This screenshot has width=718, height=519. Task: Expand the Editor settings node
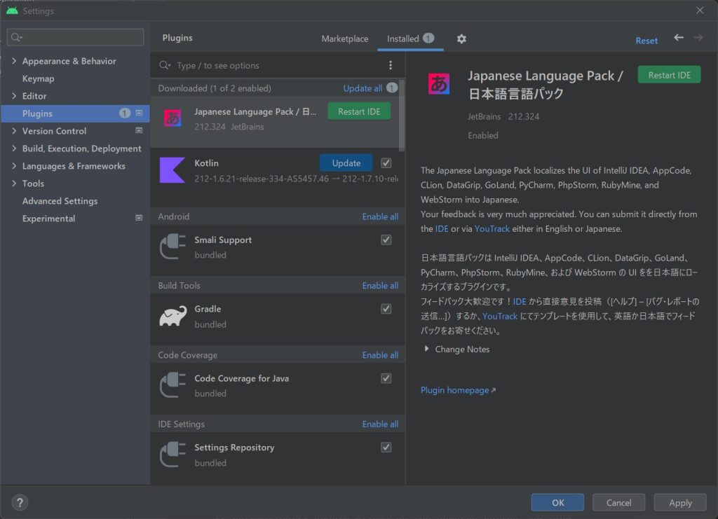point(14,95)
